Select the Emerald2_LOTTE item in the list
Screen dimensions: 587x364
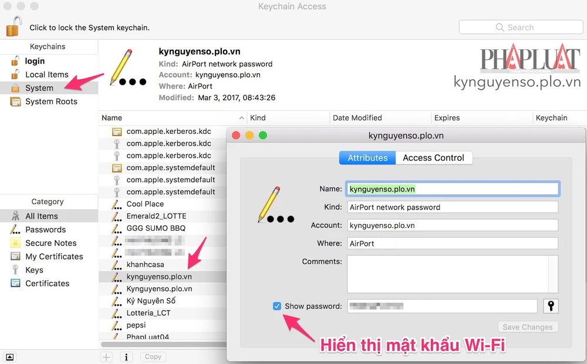pos(156,216)
